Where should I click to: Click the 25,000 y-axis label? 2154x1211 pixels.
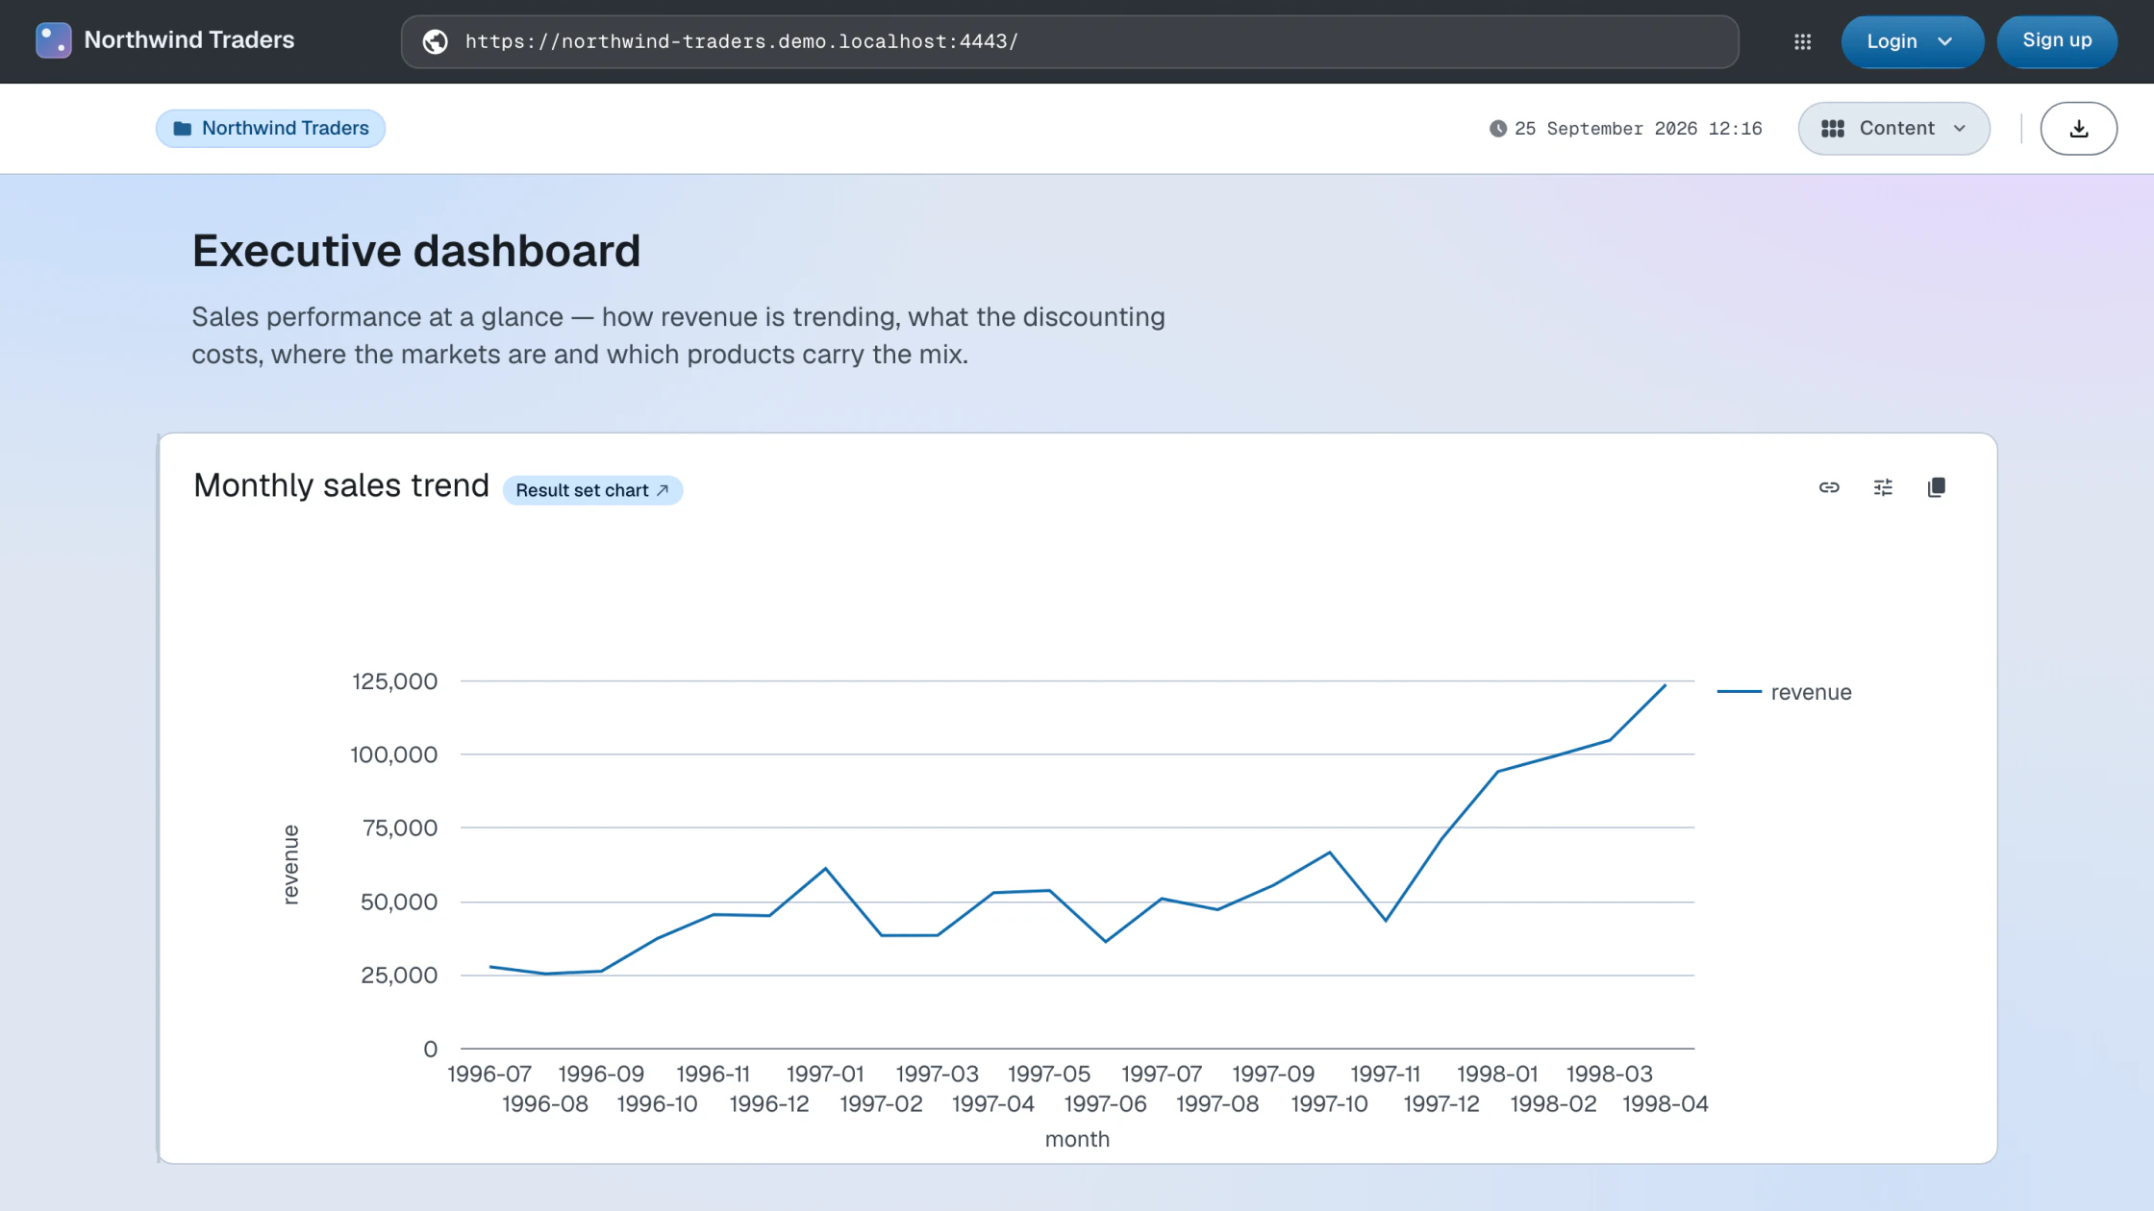click(398, 975)
